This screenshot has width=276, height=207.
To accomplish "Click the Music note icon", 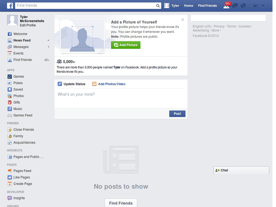I will 10,109.
